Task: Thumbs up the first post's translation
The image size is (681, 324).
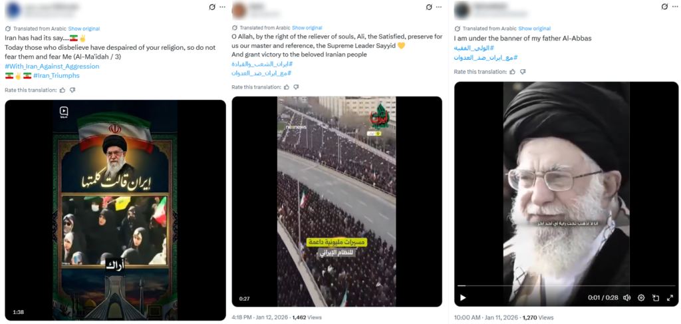Action: (x=63, y=90)
